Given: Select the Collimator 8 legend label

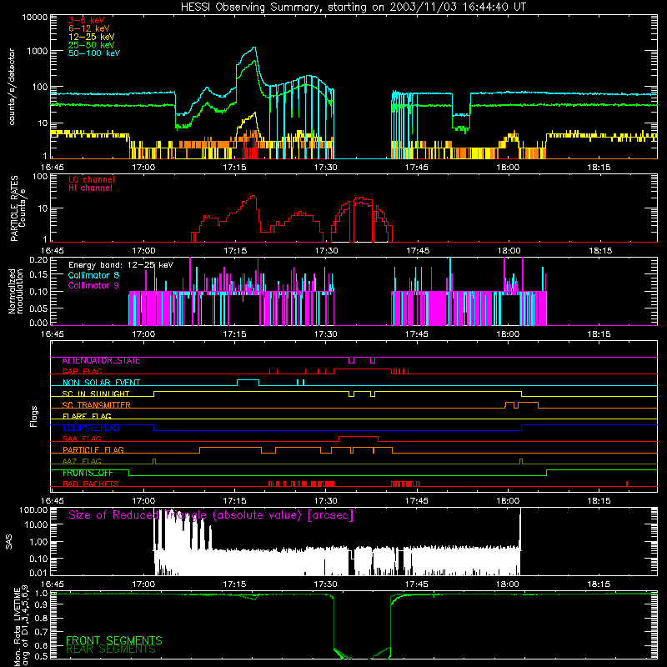Looking at the screenshot, I should (x=93, y=275).
